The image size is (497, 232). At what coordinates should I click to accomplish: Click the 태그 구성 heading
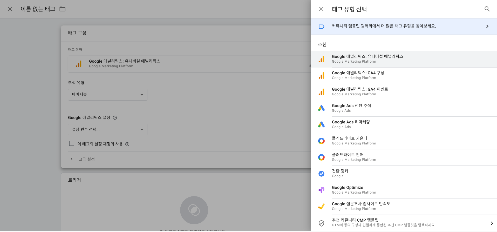coord(77,33)
